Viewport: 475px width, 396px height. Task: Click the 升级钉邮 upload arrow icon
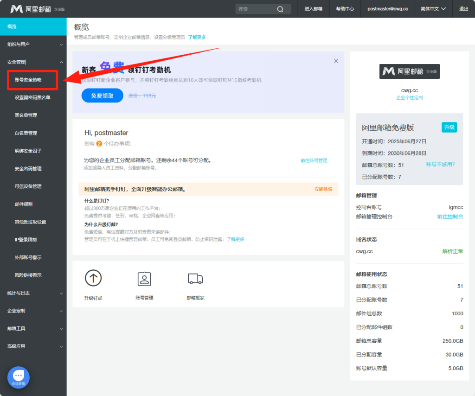click(93, 278)
